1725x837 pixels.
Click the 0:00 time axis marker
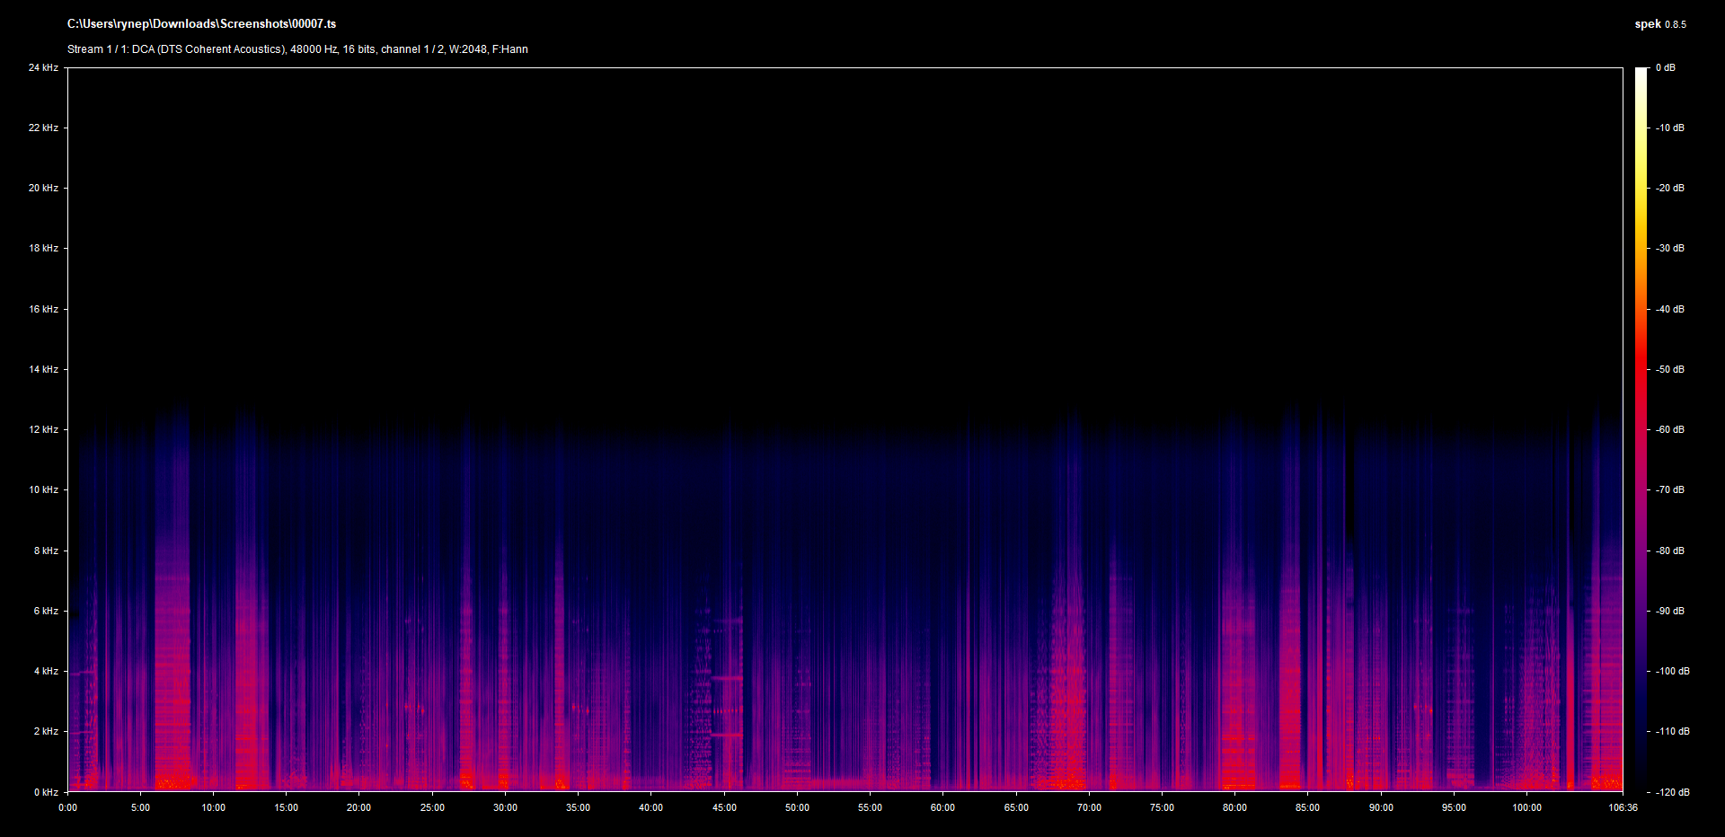pos(68,807)
